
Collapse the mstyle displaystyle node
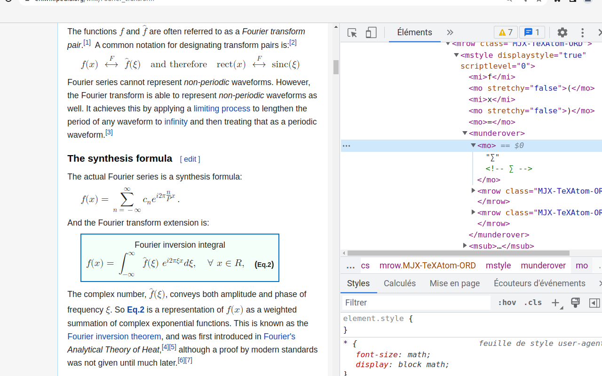456,55
